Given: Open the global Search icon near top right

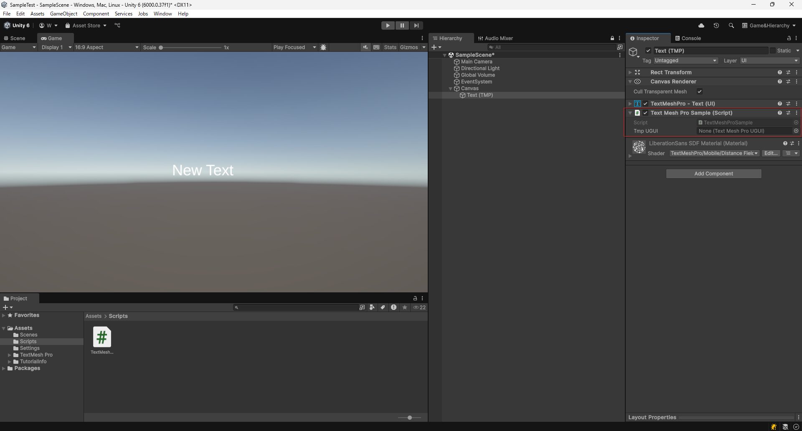Looking at the screenshot, I should click(x=731, y=25).
